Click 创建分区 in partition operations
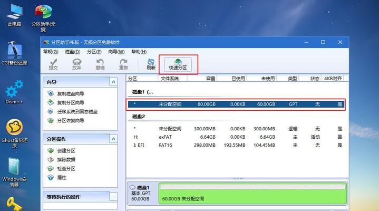This screenshot has width=379, height=211. point(66,151)
